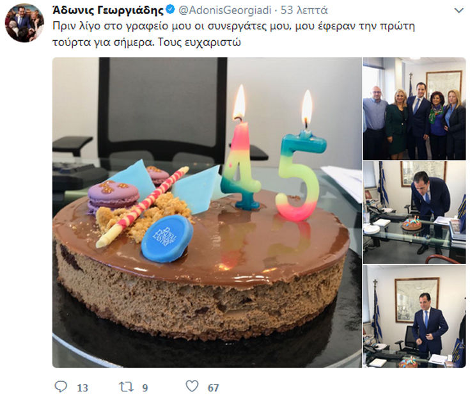View the large birthday cake photo

click(x=207, y=212)
